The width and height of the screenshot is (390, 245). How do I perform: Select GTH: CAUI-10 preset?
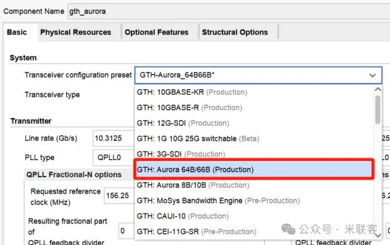(x=254, y=216)
